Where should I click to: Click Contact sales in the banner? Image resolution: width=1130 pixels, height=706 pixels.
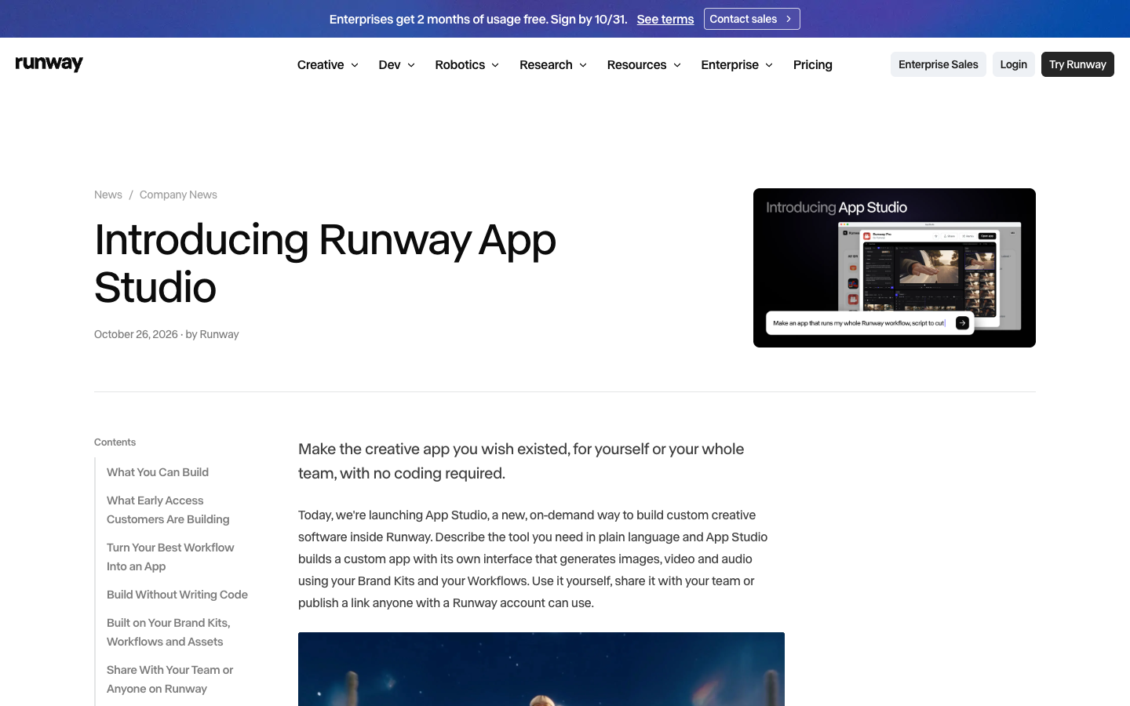pyautogui.click(x=752, y=19)
